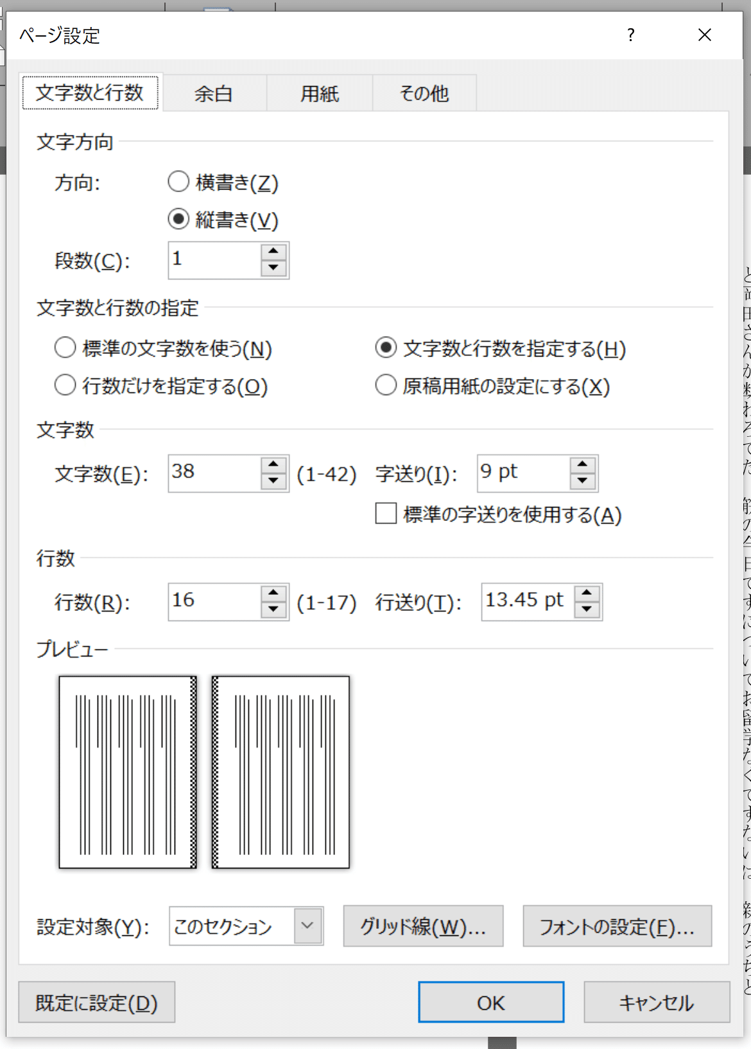Increase 行送り(T) pitch with up arrow
Image resolution: width=751 pixels, height=1049 pixels.
pos(587,593)
